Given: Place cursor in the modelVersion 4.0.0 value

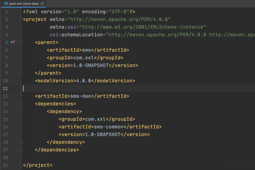Looking at the screenshot, I should (x=84, y=81).
